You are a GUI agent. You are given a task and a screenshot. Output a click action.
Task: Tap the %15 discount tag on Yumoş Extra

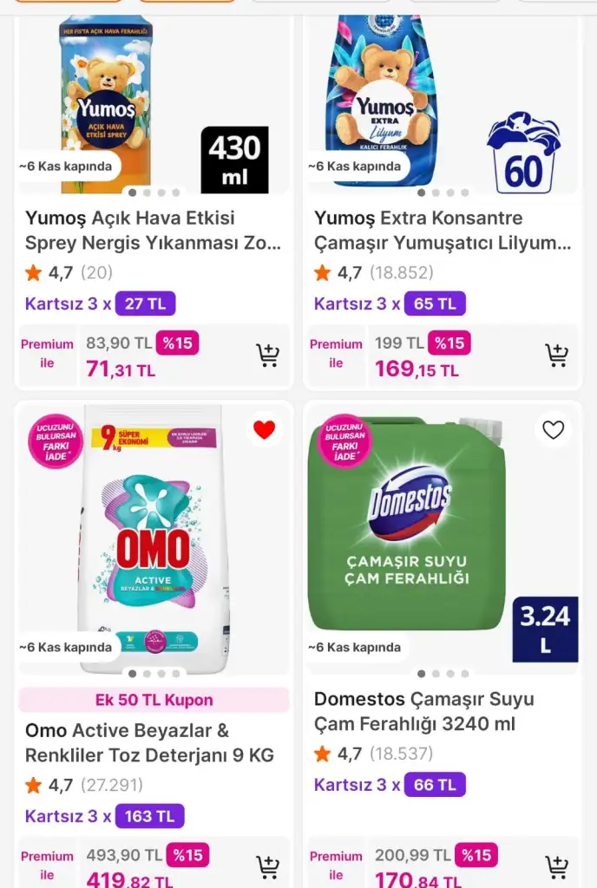449,343
